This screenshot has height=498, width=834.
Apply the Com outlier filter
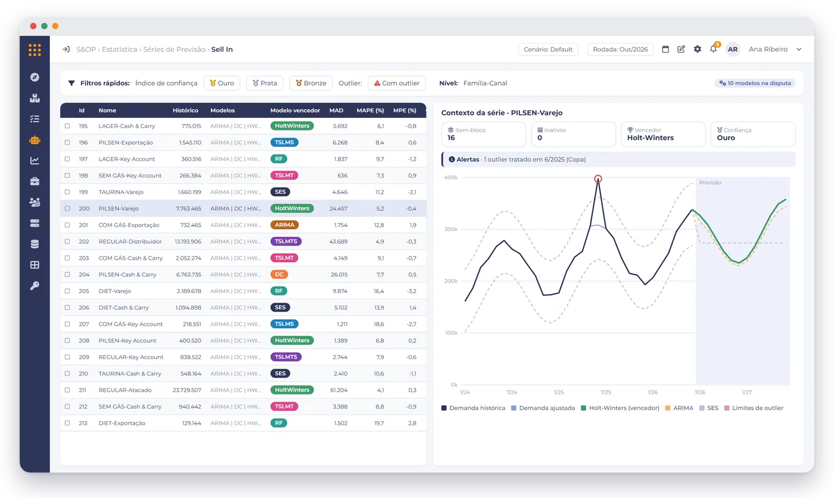(397, 83)
